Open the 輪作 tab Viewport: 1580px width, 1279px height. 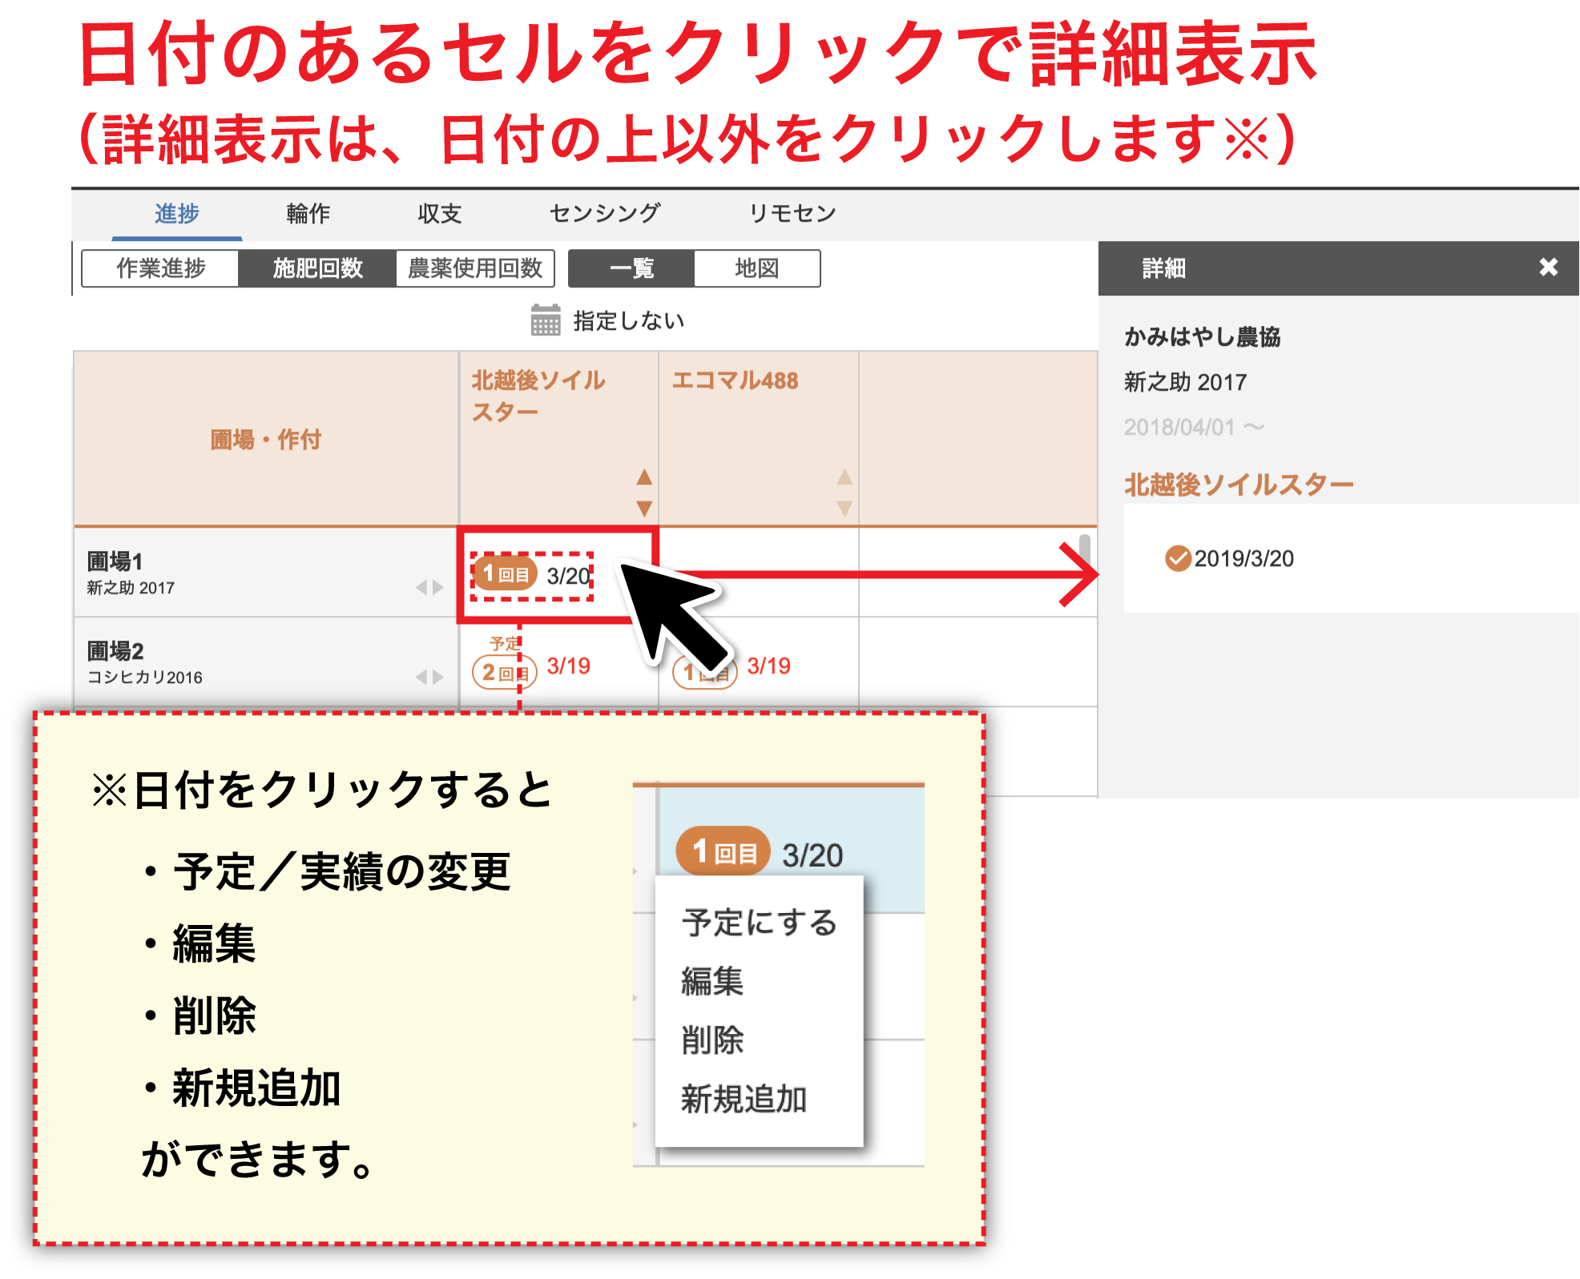pos(308,214)
